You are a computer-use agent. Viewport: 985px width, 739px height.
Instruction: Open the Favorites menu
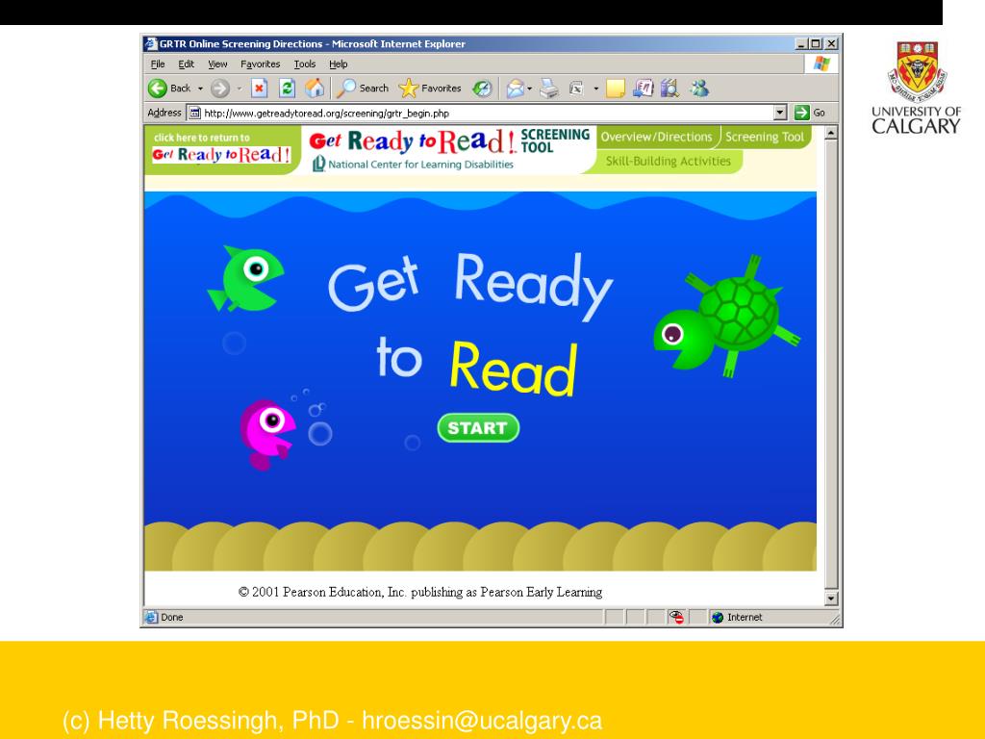[260, 64]
